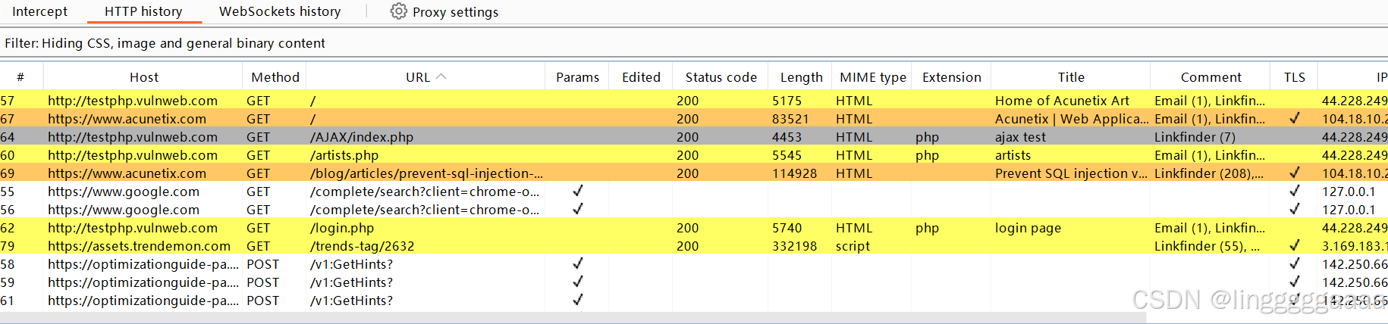Select POST request number 61

[x=694, y=301]
